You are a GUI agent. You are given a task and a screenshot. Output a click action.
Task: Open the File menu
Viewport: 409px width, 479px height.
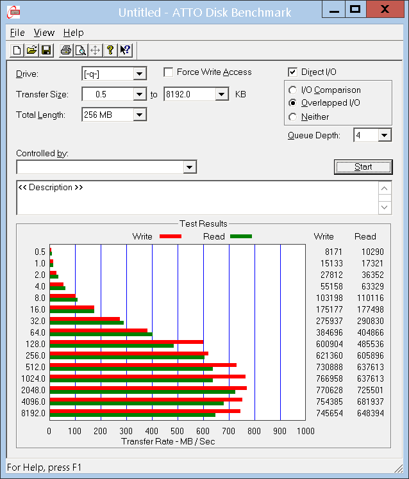(17, 33)
